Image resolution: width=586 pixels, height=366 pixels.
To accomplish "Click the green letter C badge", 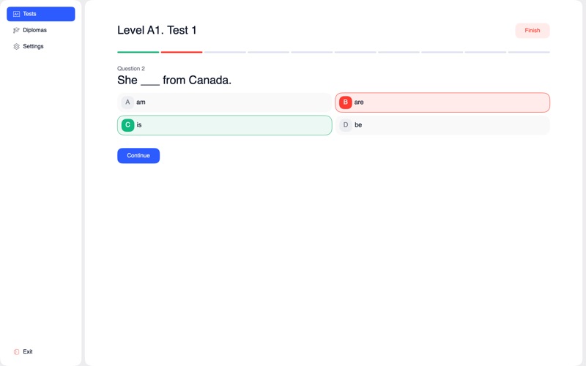I will (x=127, y=125).
